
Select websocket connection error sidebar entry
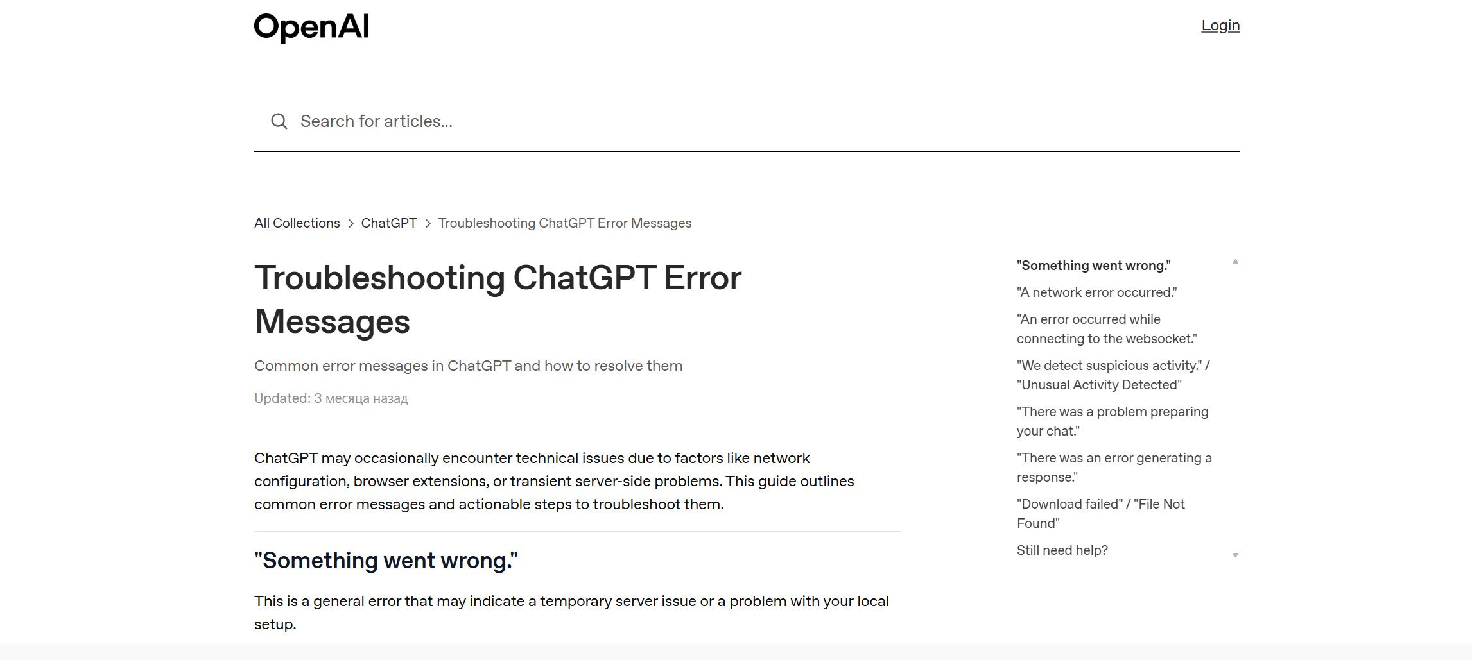click(x=1106, y=329)
